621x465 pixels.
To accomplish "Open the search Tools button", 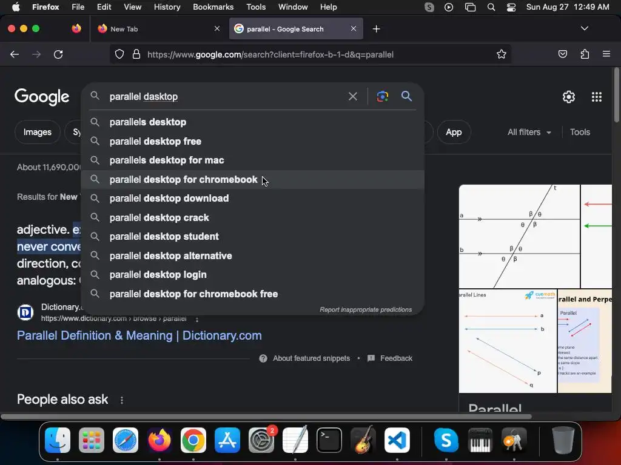I will point(580,132).
